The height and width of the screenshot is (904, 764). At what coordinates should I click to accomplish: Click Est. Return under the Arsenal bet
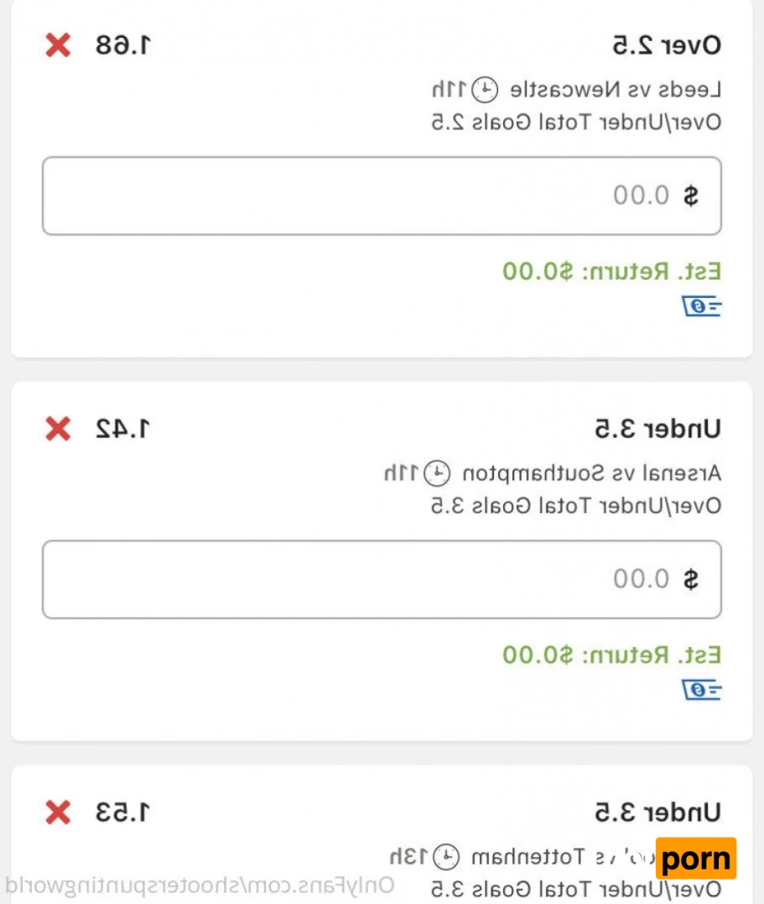pyautogui.click(x=612, y=655)
